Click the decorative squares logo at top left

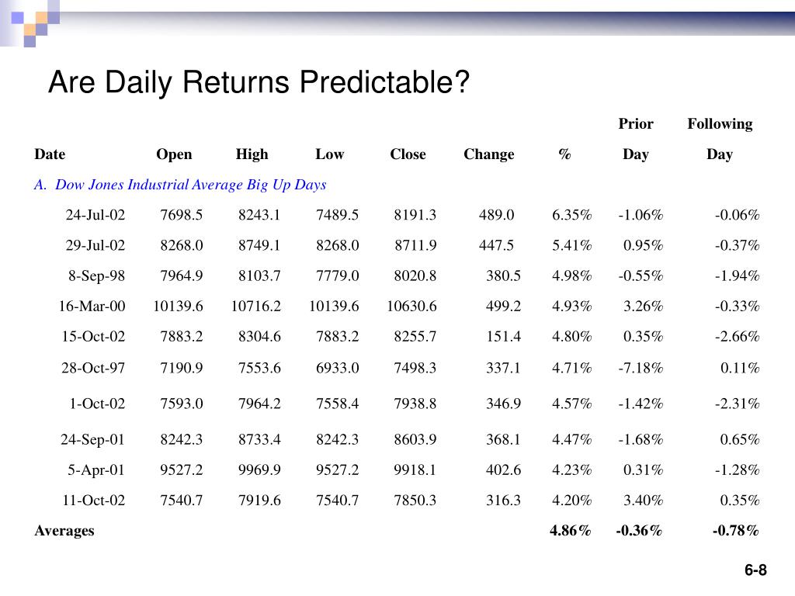click(x=31, y=23)
